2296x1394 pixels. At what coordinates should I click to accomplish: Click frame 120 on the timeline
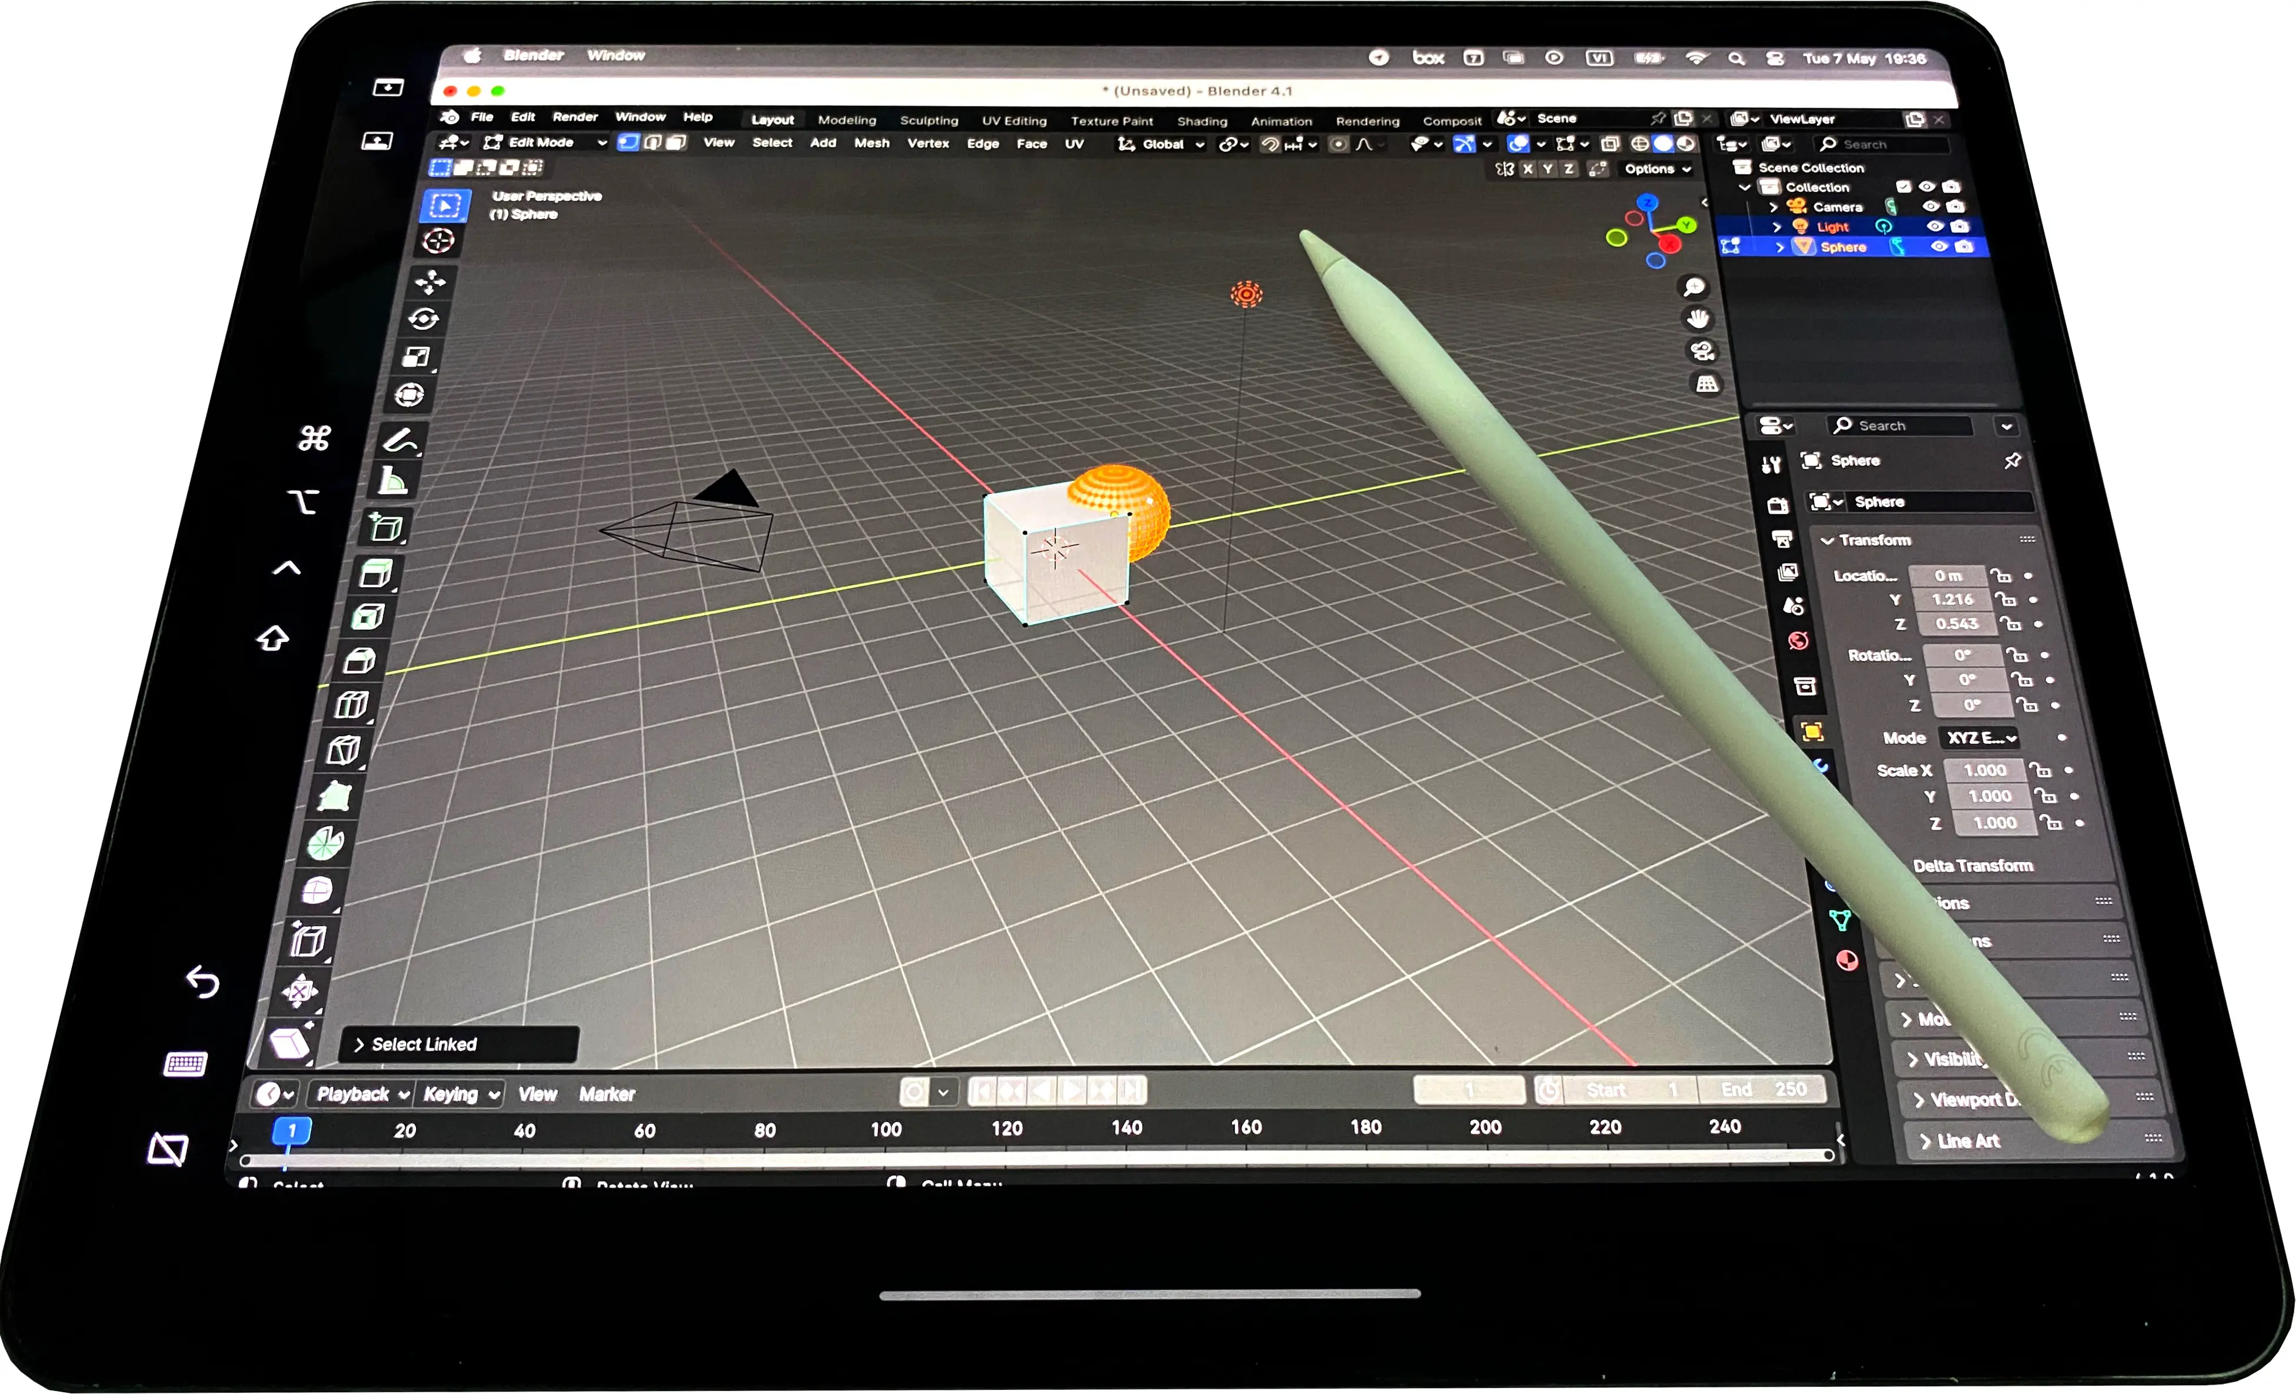pos(1006,1129)
